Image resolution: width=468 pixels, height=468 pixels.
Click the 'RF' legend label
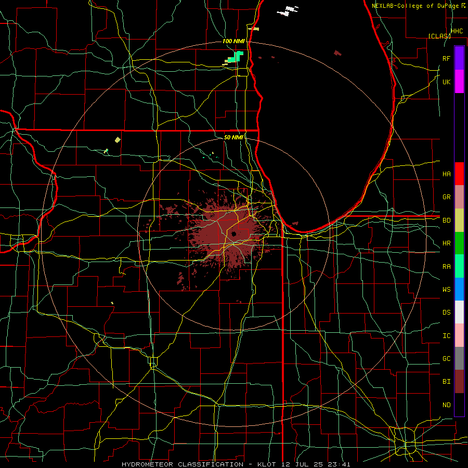click(x=446, y=58)
